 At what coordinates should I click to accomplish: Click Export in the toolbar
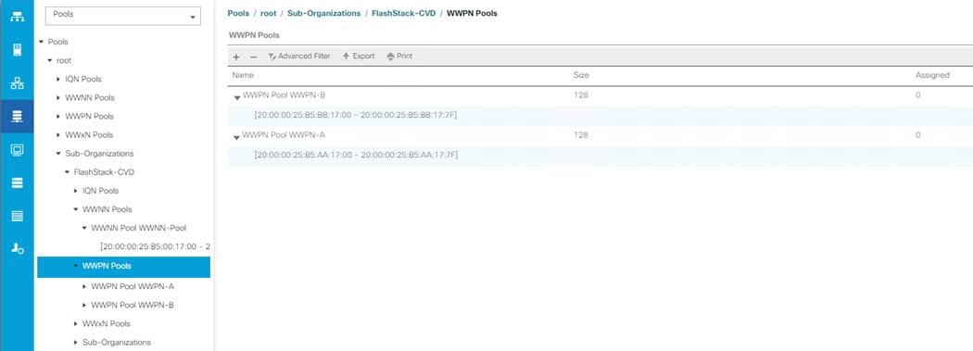(359, 56)
